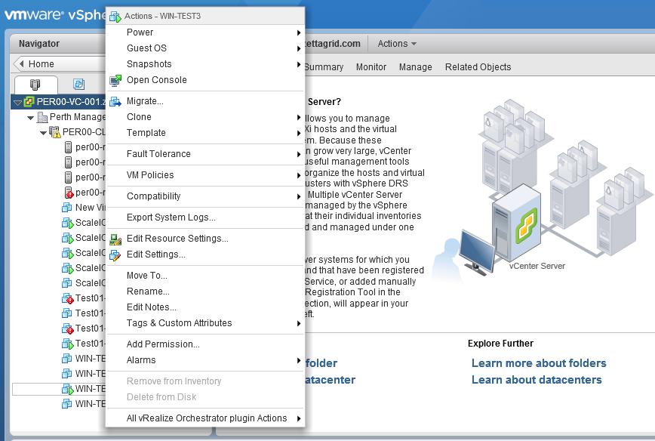Click the Edit Settings pencil icon
This screenshot has width=655, height=441.
tap(115, 255)
